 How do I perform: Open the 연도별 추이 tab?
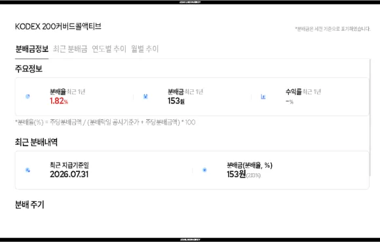(109, 49)
